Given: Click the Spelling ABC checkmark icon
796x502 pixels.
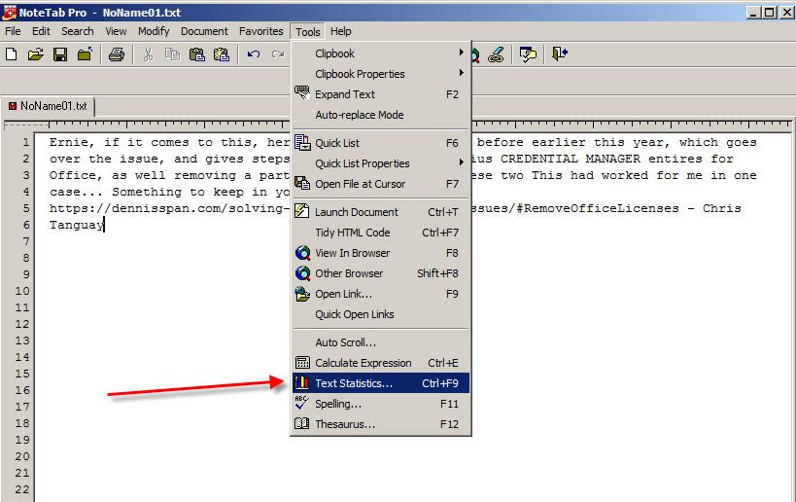Looking at the screenshot, I should pyautogui.click(x=301, y=403).
